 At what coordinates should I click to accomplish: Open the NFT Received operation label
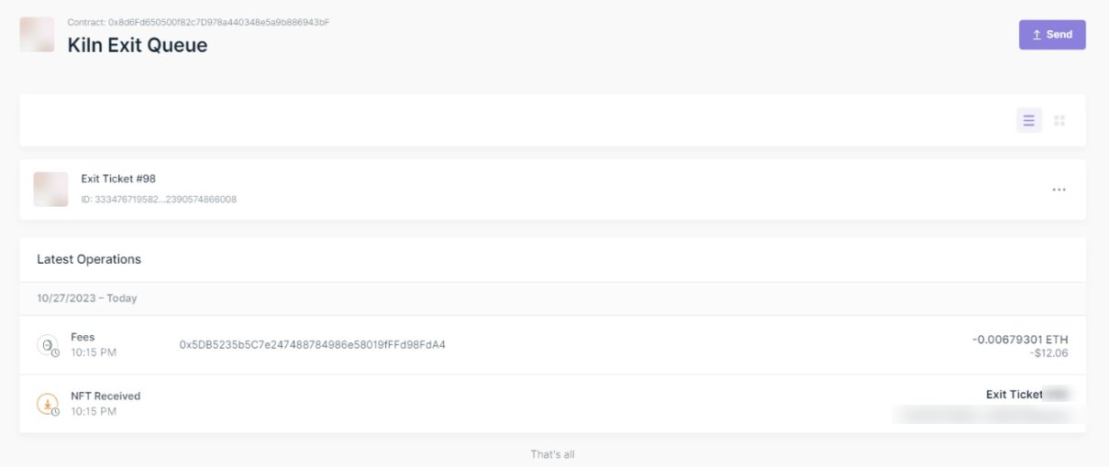pos(105,396)
